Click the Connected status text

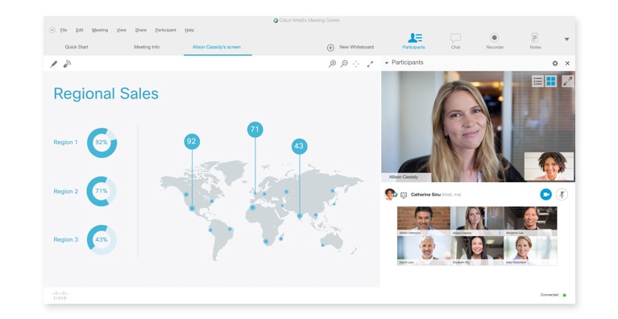pyautogui.click(x=550, y=295)
